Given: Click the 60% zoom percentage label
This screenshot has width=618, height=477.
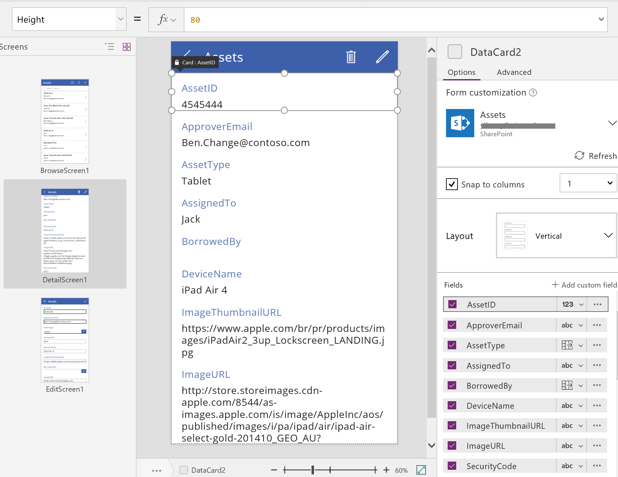Looking at the screenshot, I should (401, 470).
